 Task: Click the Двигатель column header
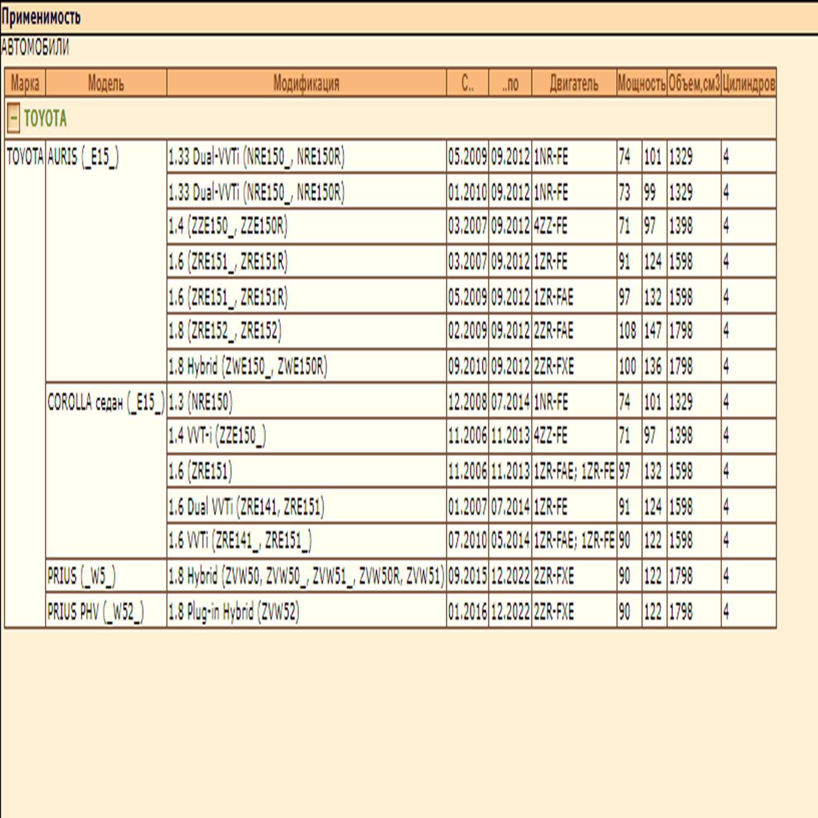[x=574, y=83]
